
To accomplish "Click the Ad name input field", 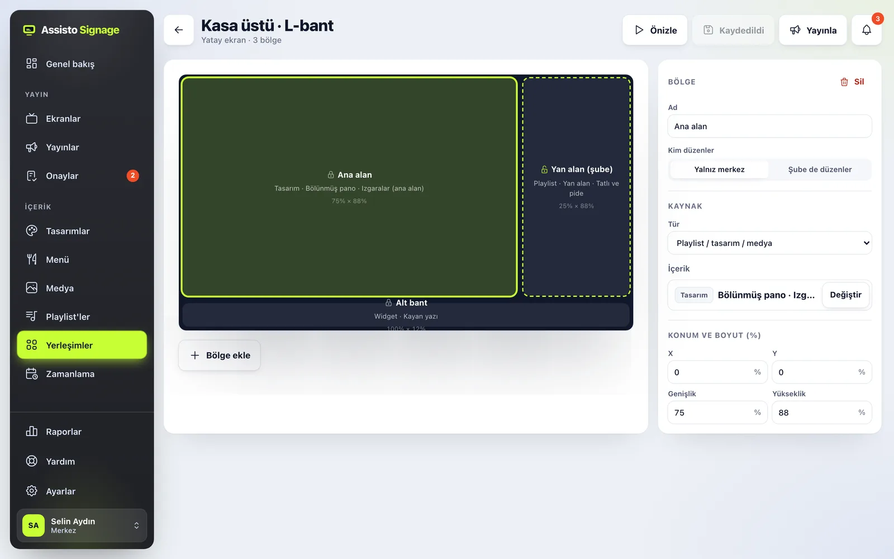I will tap(769, 126).
